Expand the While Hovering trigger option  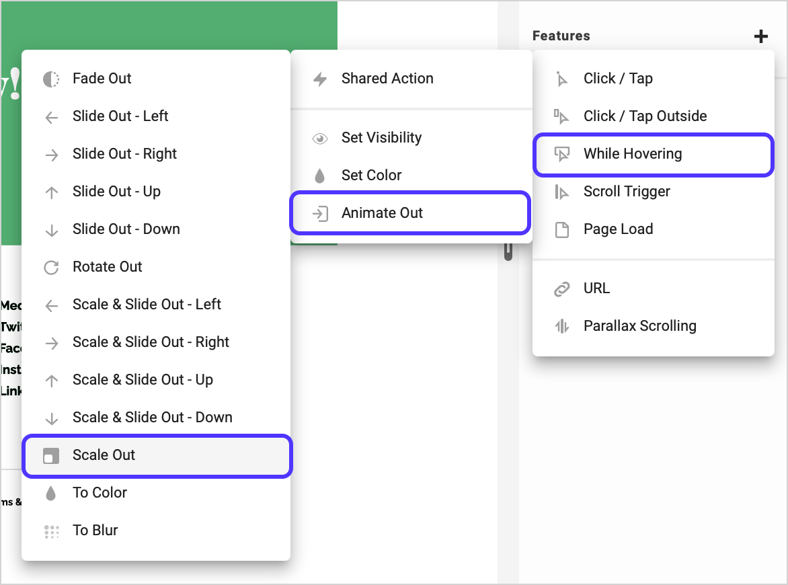(x=652, y=154)
